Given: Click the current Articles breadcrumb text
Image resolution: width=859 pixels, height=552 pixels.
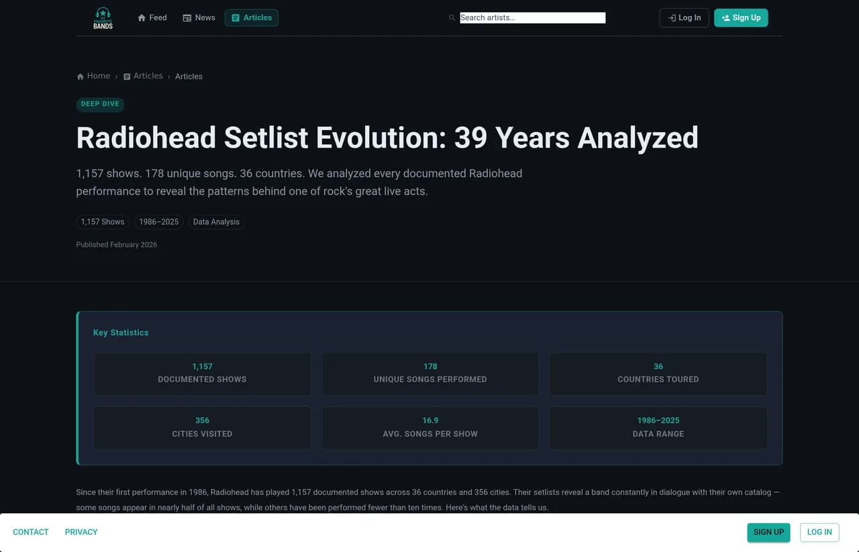Looking at the screenshot, I should point(189,76).
